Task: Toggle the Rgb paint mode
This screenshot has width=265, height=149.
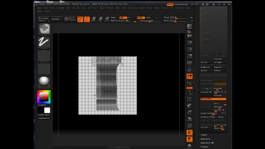Action: (x=123, y=17)
